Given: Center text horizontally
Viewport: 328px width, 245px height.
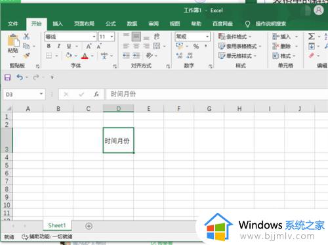Looking at the screenshot, I should 136,46.
